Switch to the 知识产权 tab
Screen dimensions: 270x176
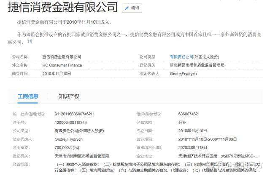(69, 96)
